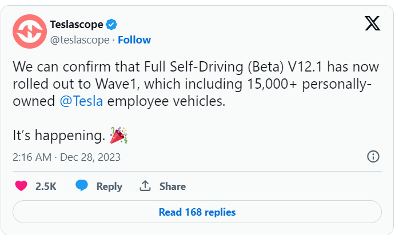Click the "It's happening." line
395x250 pixels.
click(x=59, y=136)
